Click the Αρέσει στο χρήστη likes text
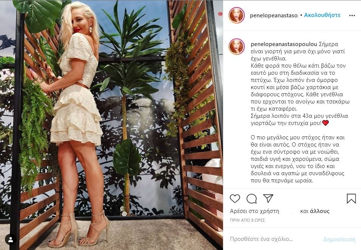Screen dimensions: 361x250 coord(254,211)
